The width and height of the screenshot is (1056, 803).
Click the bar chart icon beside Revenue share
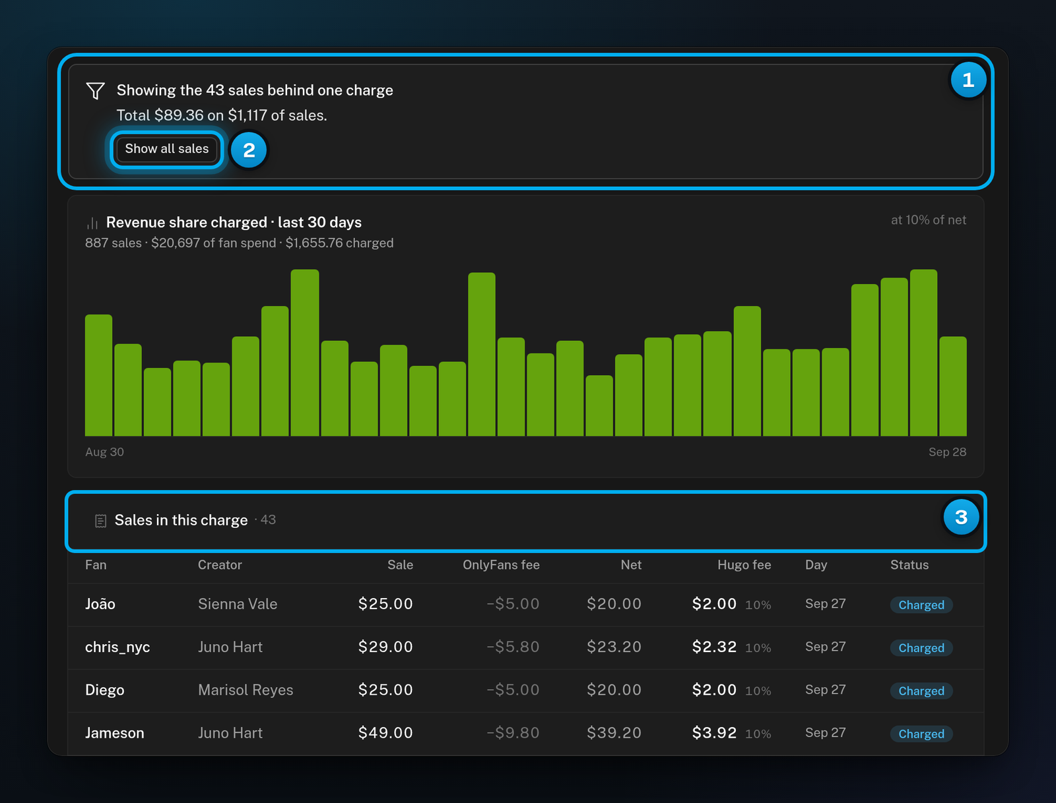(92, 223)
